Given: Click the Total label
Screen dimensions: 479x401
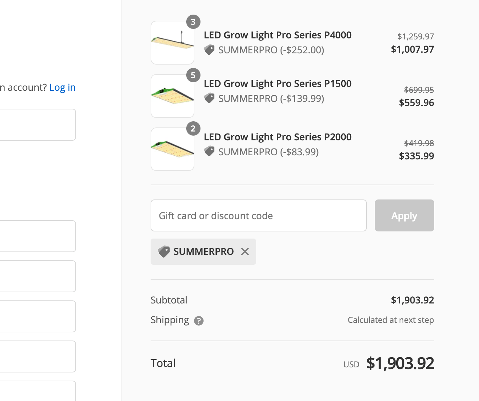Looking at the screenshot, I should coord(163,363).
